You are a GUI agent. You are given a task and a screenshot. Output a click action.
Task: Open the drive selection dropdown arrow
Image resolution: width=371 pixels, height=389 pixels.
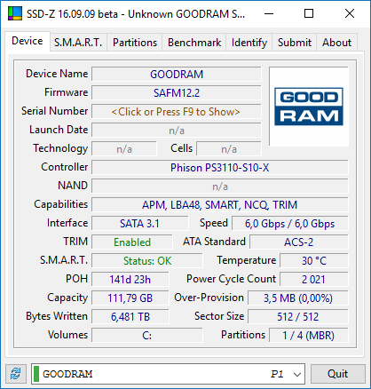click(x=297, y=374)
